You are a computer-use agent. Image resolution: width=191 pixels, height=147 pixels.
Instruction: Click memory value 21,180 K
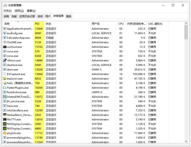(x=140, y=97)
